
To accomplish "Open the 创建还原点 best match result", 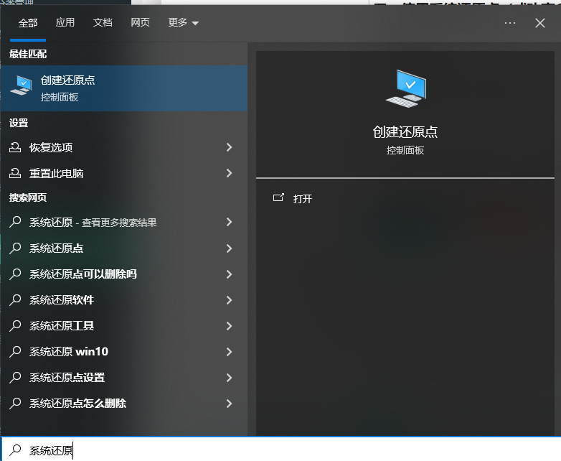I will click(x=124, y=88).
